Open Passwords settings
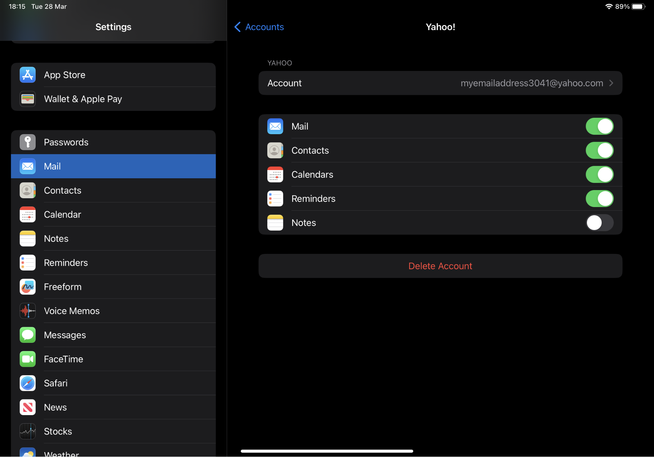This screenshot has width=654, height=457. coord(113,142)
